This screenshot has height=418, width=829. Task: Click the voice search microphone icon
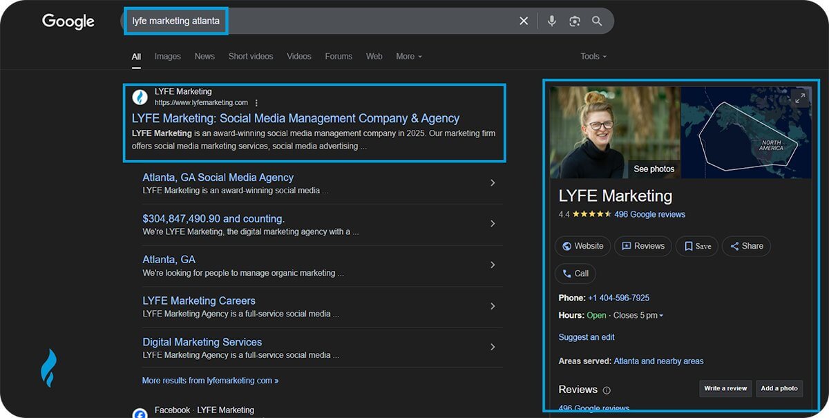click(551, 21)
